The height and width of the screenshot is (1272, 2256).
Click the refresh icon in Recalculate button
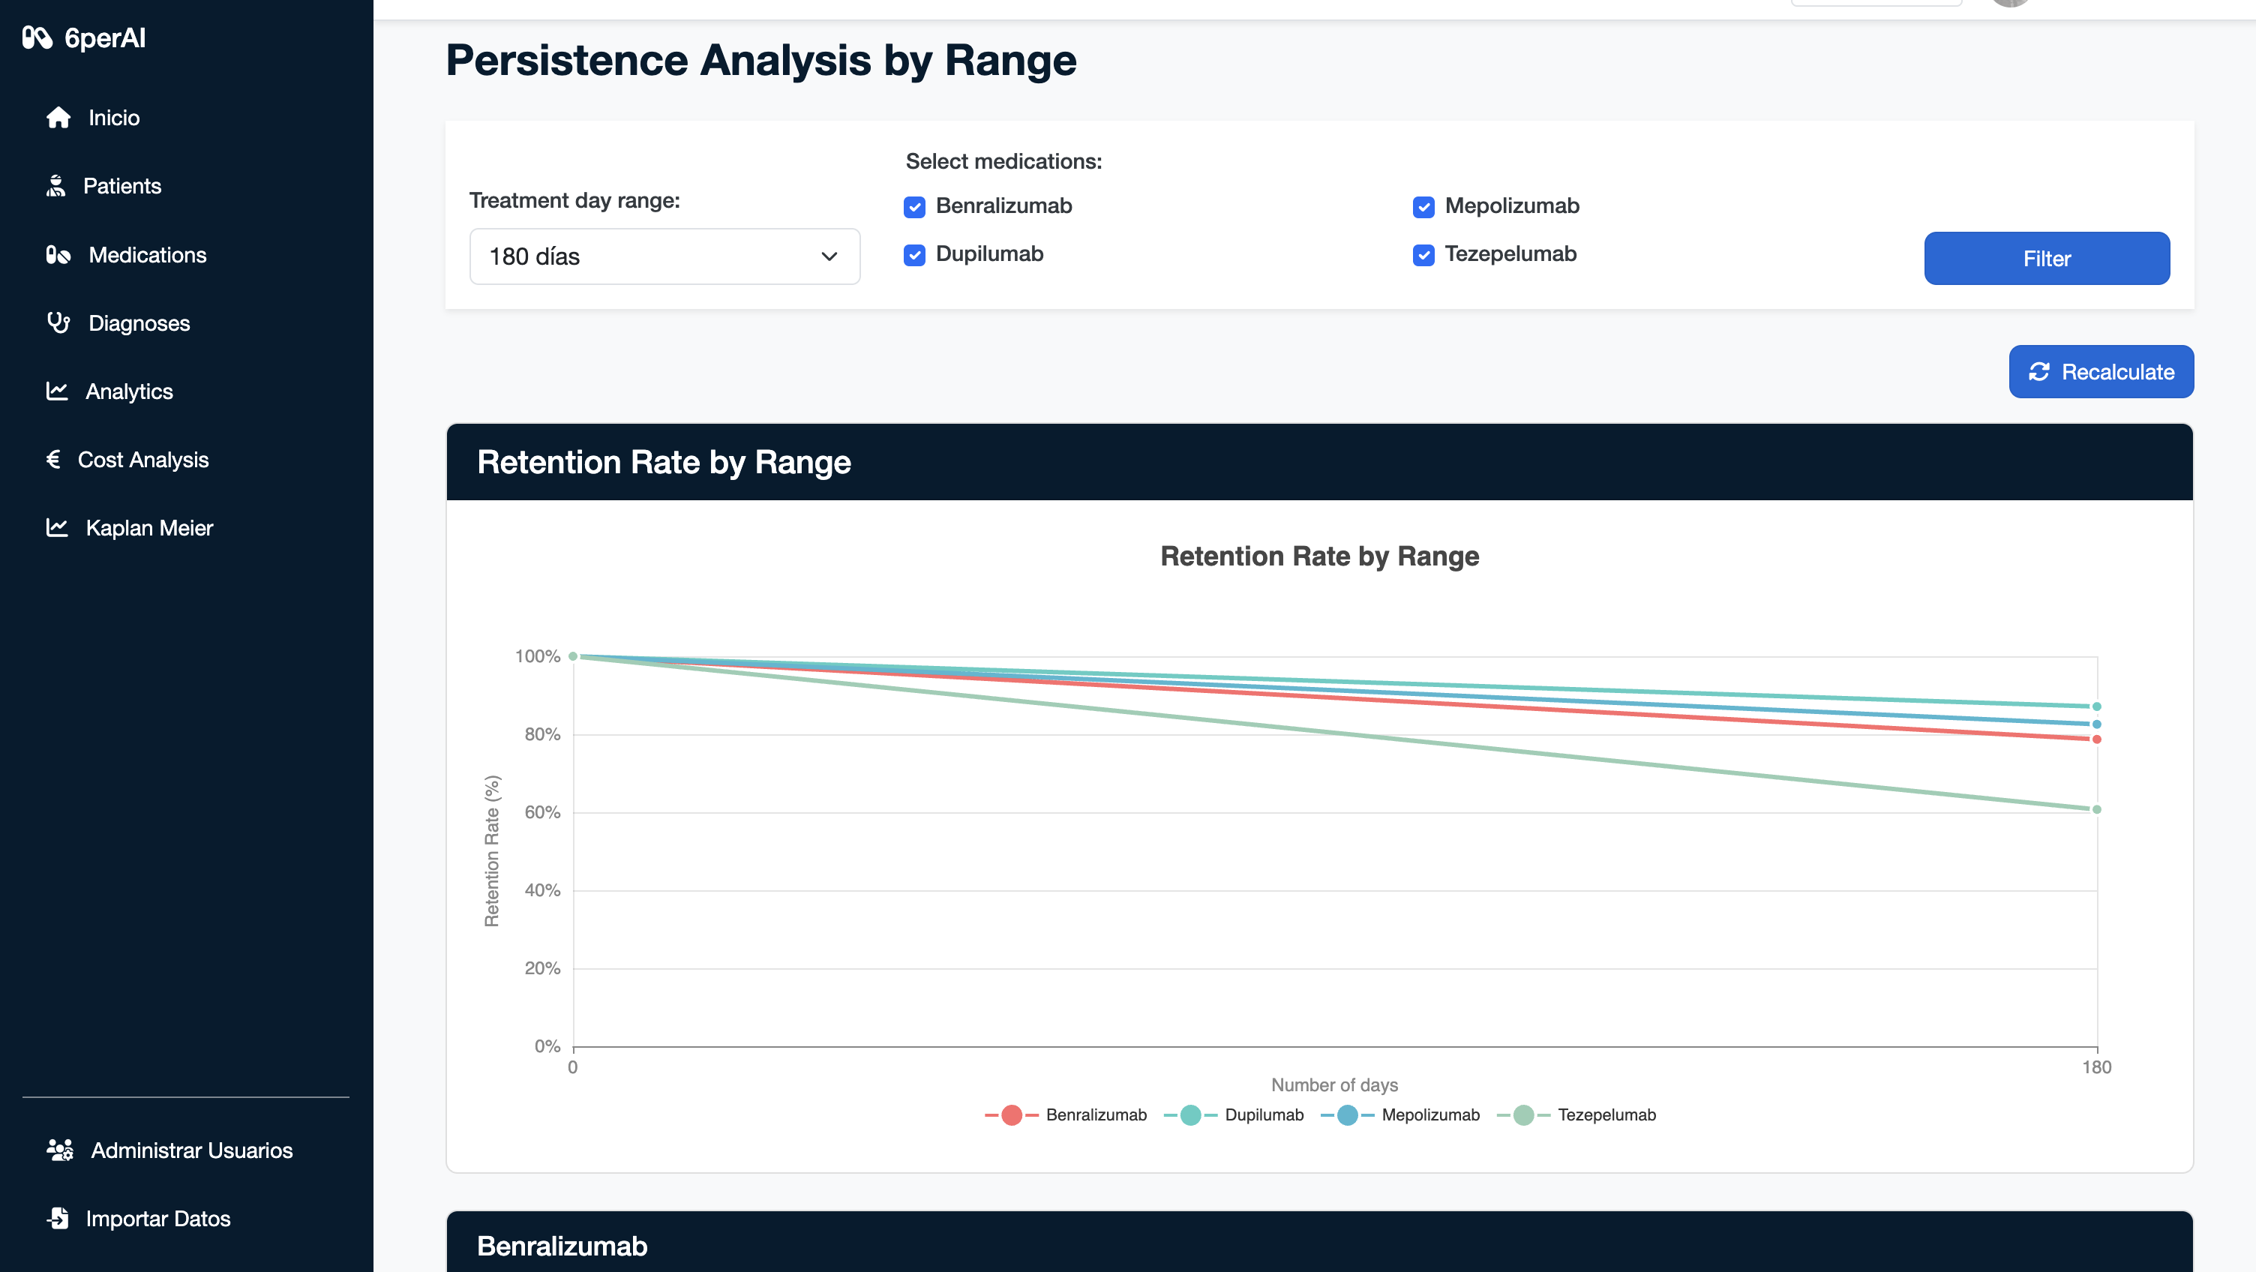click(2038, 372)
